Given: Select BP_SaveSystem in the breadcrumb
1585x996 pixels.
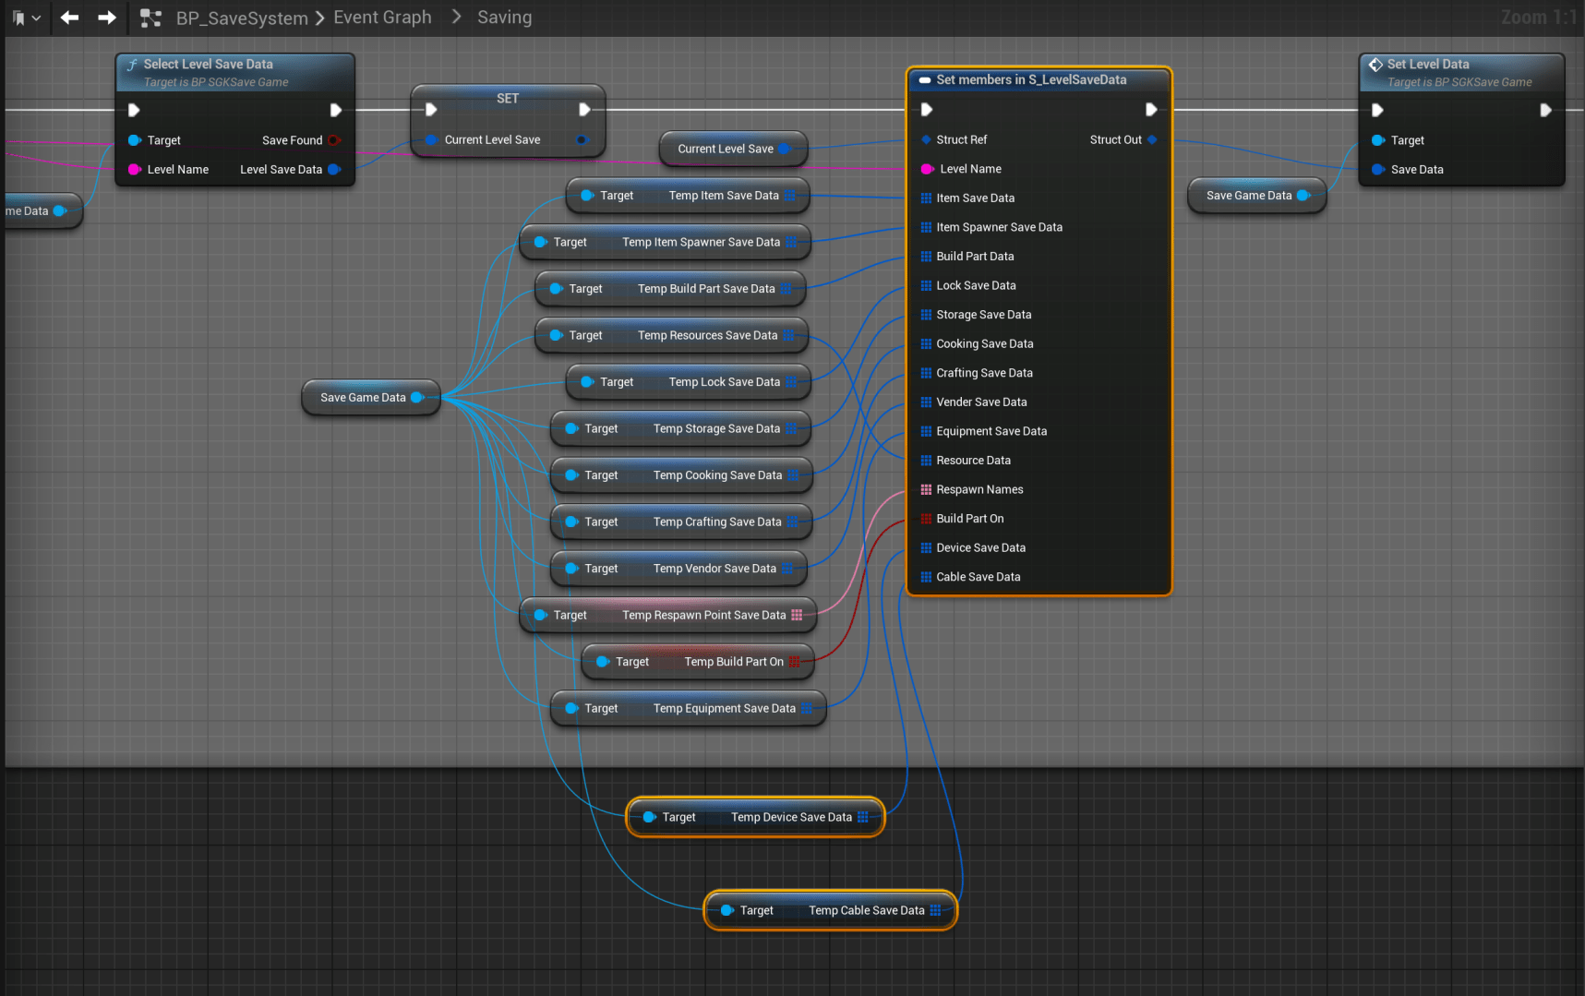Looking at the screenshot, I should (242, 18).
